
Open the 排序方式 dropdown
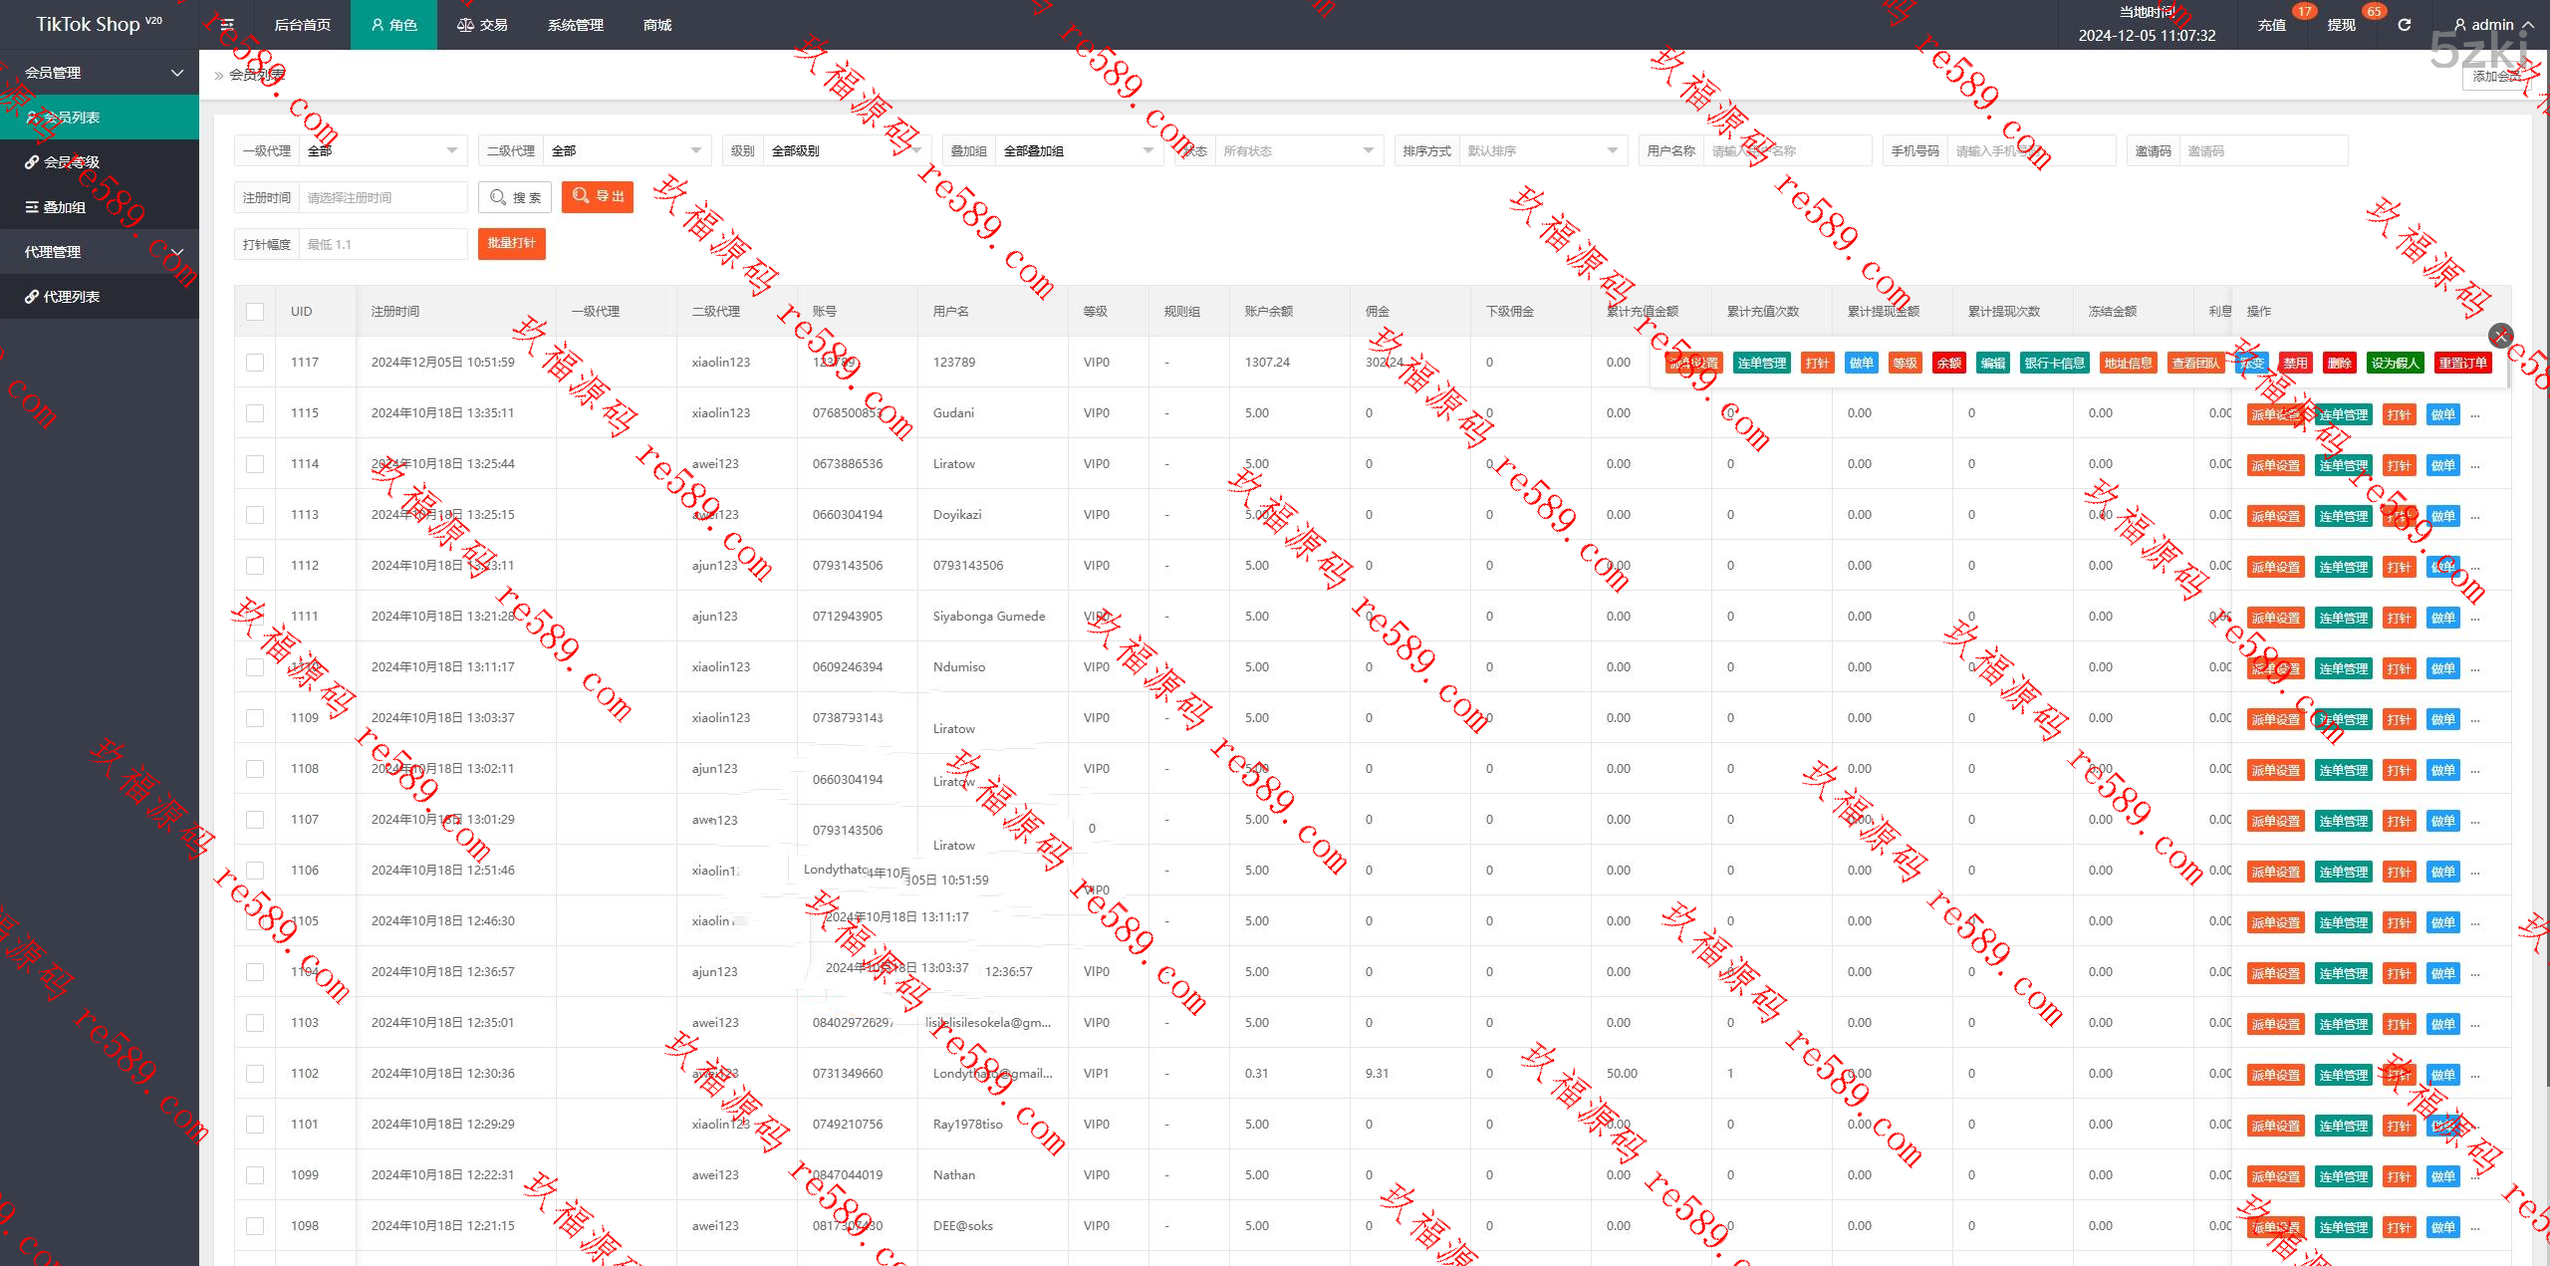tap(1541, 151)
